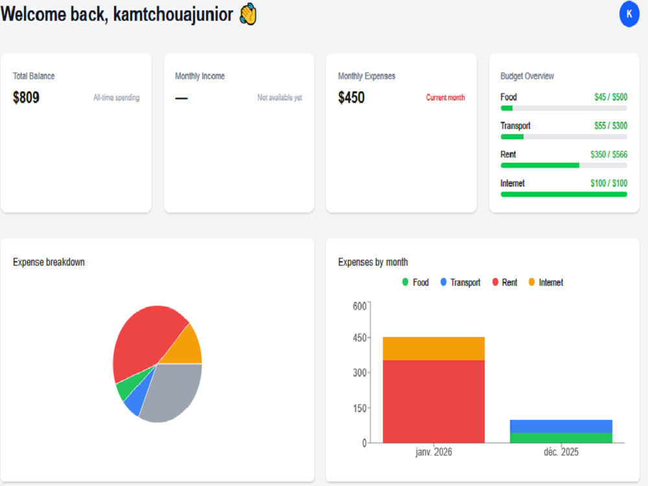Click the Internet label in Budget Overview
Image resolution: width=648 pixels, height=486 pixels.
tap(512, 183)
